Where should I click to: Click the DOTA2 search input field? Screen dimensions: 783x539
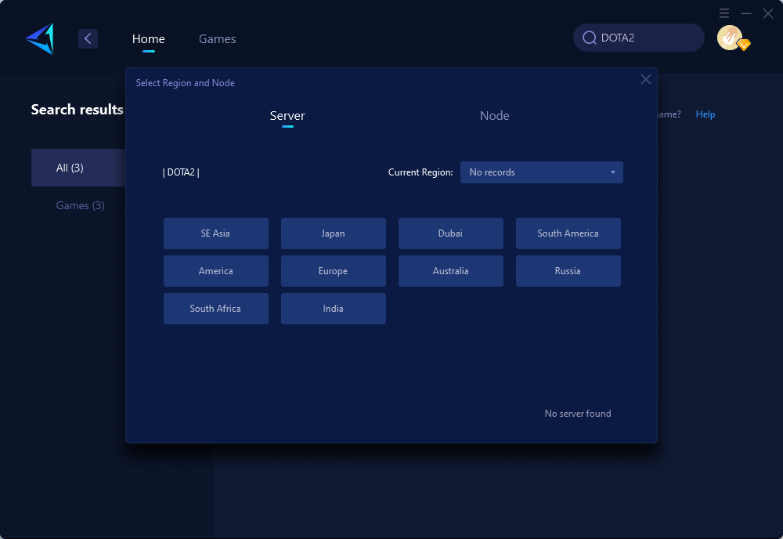coord(639,38)
